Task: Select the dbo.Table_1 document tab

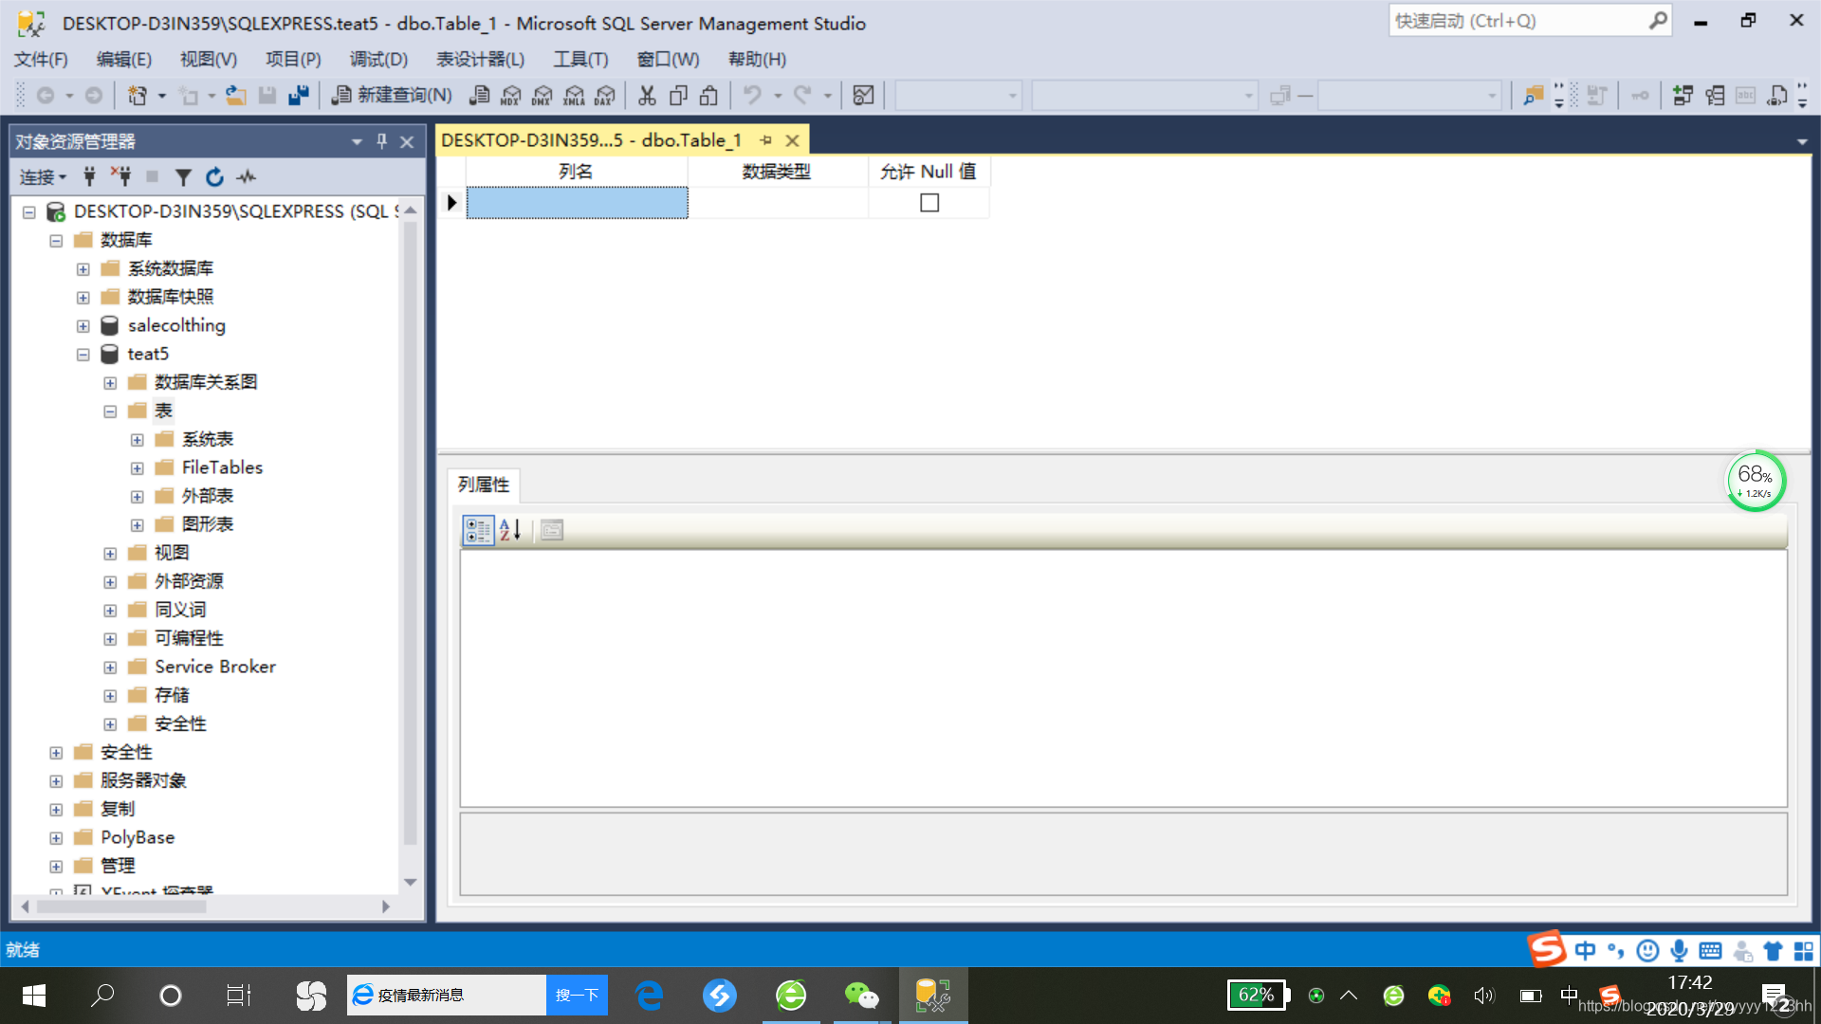Action: pos(591,140)
